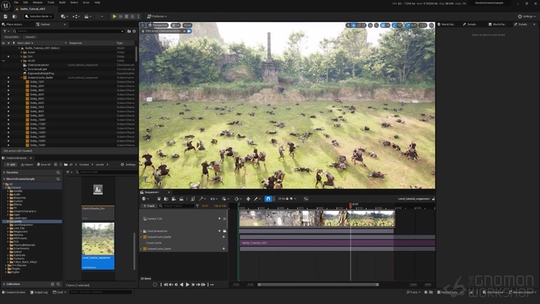540x304 pixels.
Task: Play the sequence forward
Action: (187, 285)
